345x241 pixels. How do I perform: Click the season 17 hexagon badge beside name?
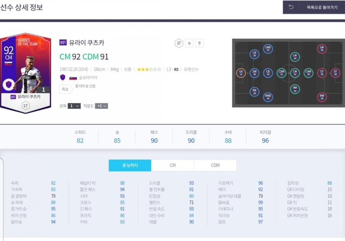tap(179, 43)
